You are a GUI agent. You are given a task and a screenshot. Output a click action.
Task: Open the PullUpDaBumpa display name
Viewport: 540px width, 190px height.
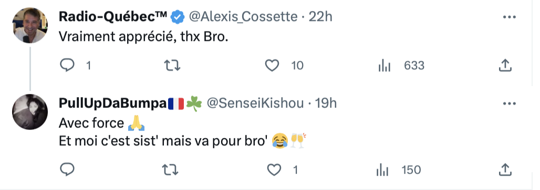[112, 103]
